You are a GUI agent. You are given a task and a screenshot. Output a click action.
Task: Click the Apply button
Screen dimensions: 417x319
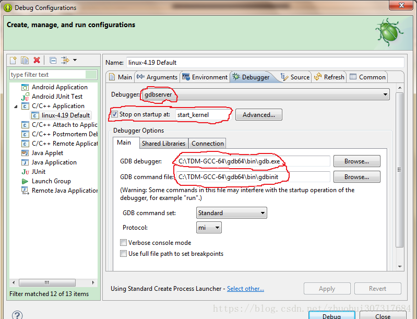pyautogui.click(x=327, y=289)
